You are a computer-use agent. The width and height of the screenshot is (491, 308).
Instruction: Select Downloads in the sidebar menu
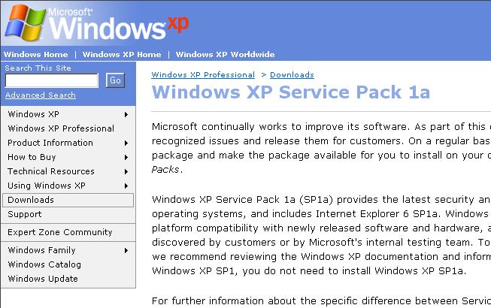(x=31, y=200)
